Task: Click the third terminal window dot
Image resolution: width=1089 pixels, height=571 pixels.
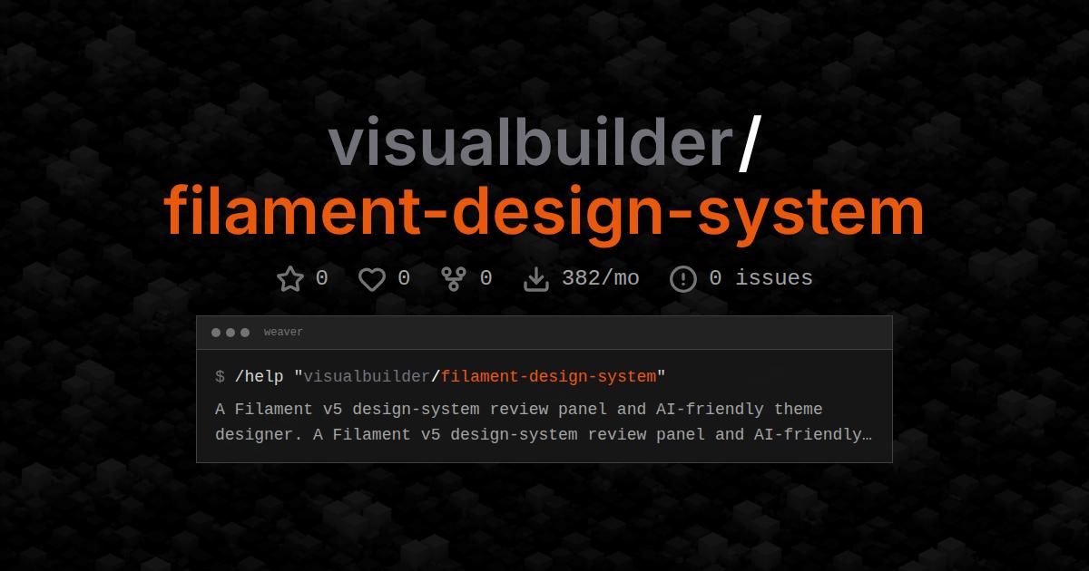Action: (245, 333)
